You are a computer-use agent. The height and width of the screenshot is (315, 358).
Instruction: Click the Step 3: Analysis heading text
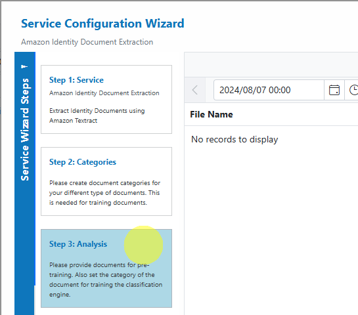[78, 244]
